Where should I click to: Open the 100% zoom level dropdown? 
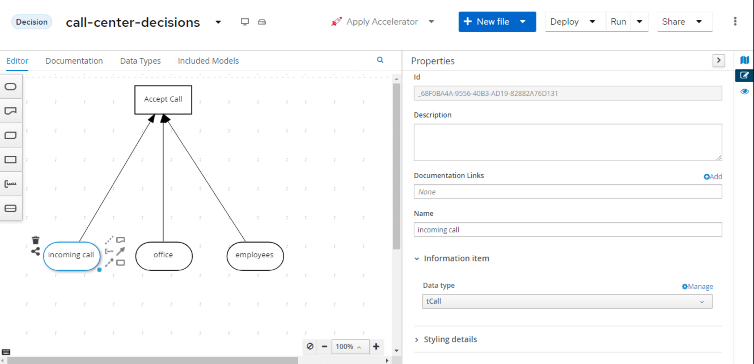coord(350,346)
